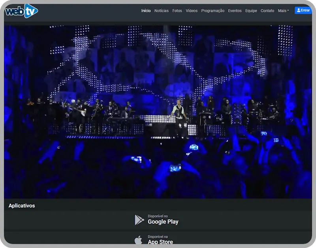
Task: Open the Início menu item
Action: [x=146, y=11]
